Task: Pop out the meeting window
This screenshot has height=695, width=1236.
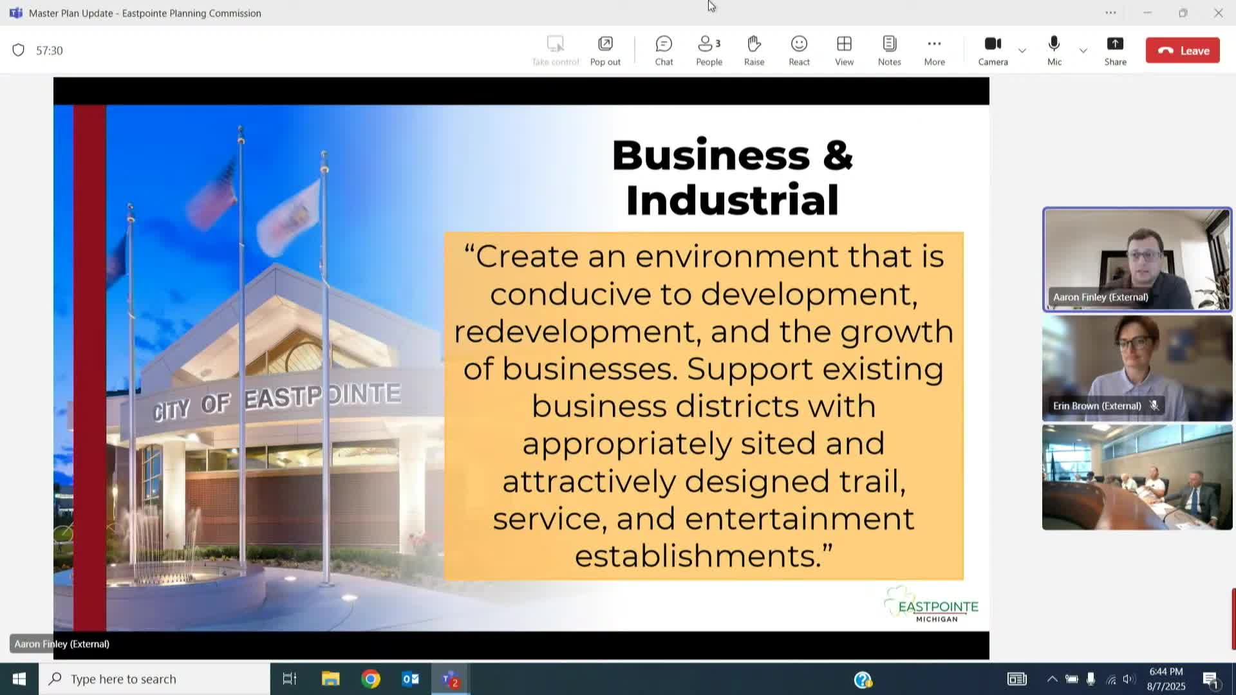Action: point(605,50)
